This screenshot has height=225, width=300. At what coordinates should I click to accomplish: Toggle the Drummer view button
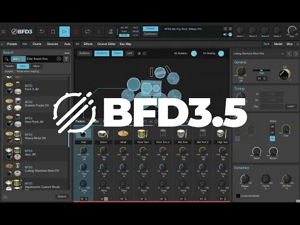(x=102, y=53)
